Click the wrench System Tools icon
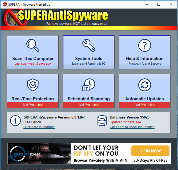 [89, 45]
